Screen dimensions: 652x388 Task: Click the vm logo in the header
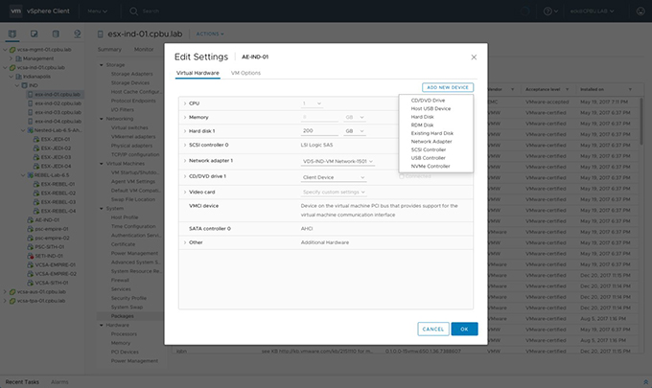[15, 11]
